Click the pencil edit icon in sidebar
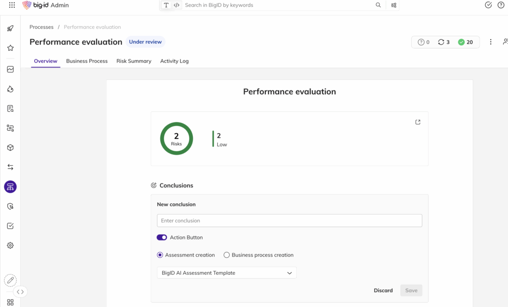Image resolution: width=508 pixels, height=307 pixels. point(10,280)
